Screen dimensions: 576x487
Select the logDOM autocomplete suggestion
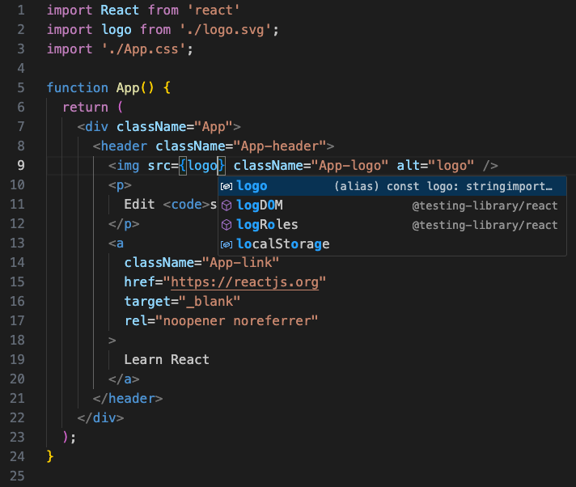(x=259, y=205)
